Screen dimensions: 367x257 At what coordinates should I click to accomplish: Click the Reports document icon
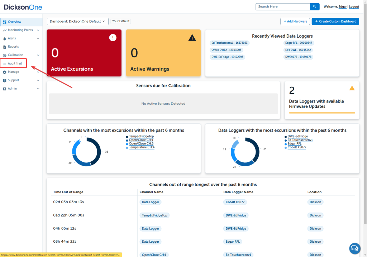[x=5, y=47]
